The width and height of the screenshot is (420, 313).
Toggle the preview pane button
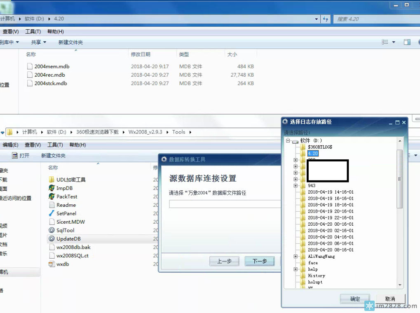[x=407, y=42]
